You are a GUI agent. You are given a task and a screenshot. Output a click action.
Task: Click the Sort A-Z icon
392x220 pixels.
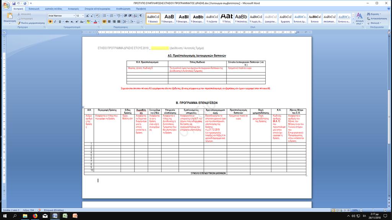click(135, 16)
